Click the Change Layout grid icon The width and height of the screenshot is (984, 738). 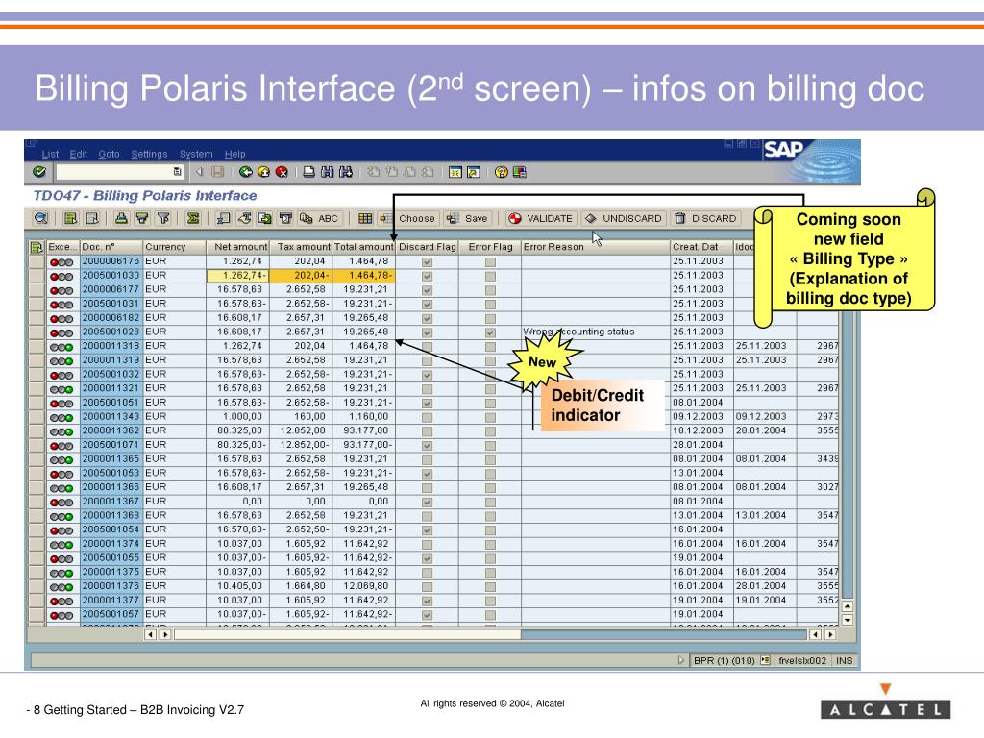click(x=365, y=218)
